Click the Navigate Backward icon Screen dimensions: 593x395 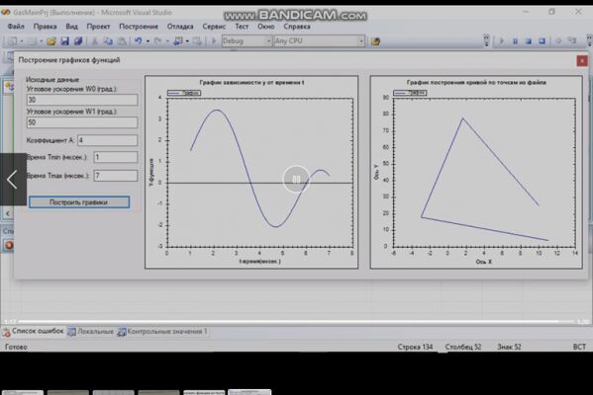tap(178, 41)
